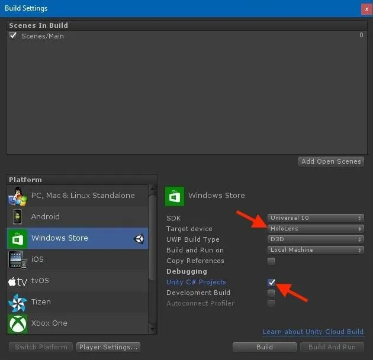Select the tvOS platform row
This screenshot has width=373, height=360.
78,281
